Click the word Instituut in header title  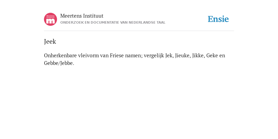pos(93,16)
